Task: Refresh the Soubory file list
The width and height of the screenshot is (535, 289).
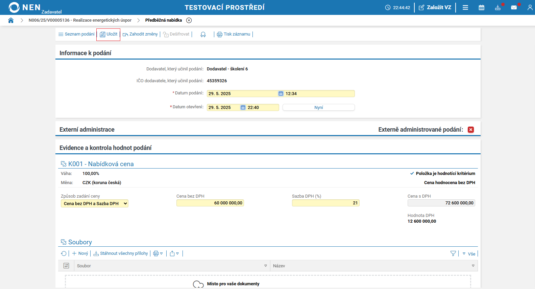Action: 64,253
